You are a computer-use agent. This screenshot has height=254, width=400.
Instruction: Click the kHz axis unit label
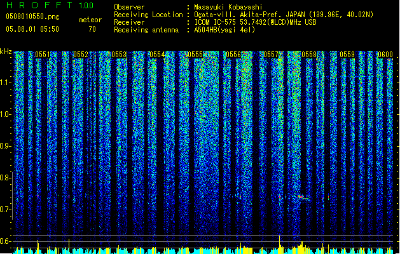click(x=6, y=51)
